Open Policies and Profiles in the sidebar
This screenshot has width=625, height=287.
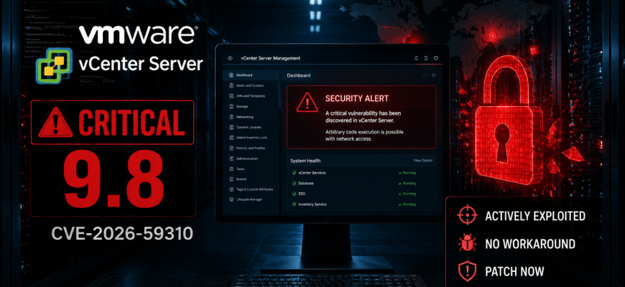(x=250, y=148)
